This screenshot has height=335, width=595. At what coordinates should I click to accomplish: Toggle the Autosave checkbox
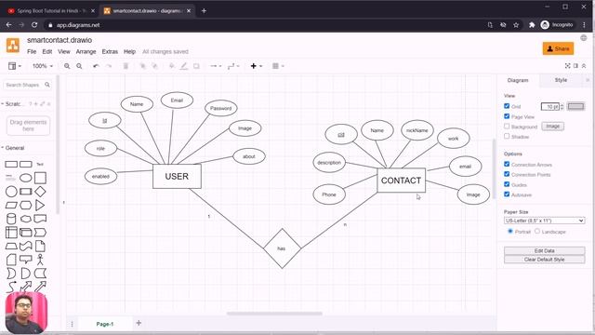point(507,194)
